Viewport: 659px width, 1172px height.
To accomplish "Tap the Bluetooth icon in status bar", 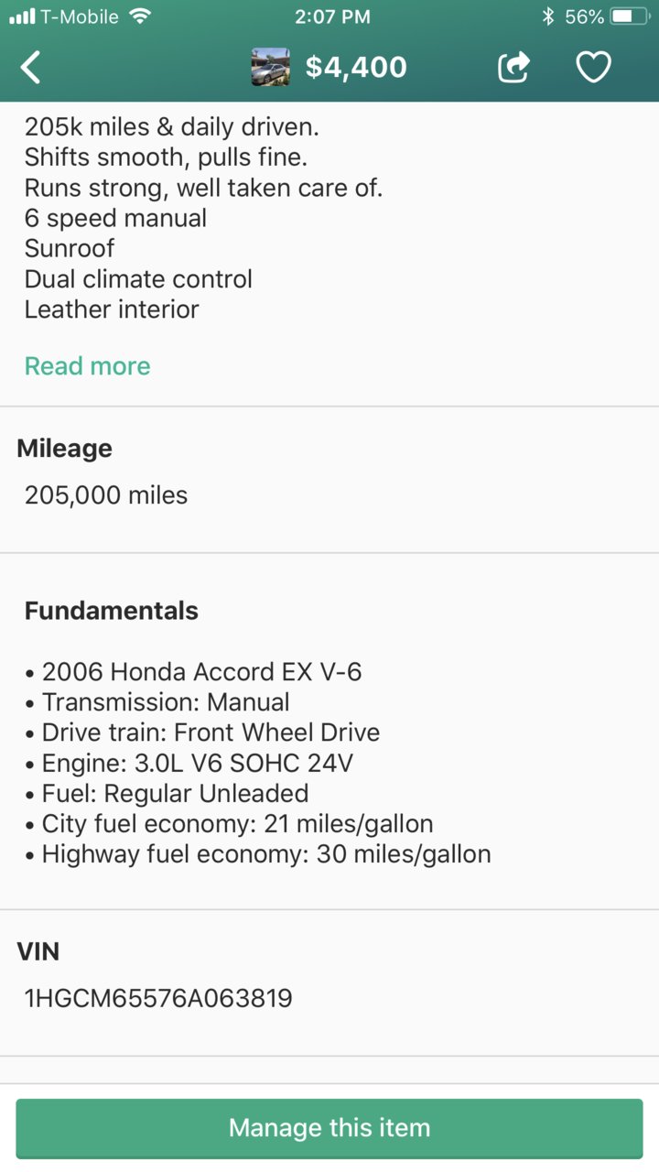I will coord(548,16).
